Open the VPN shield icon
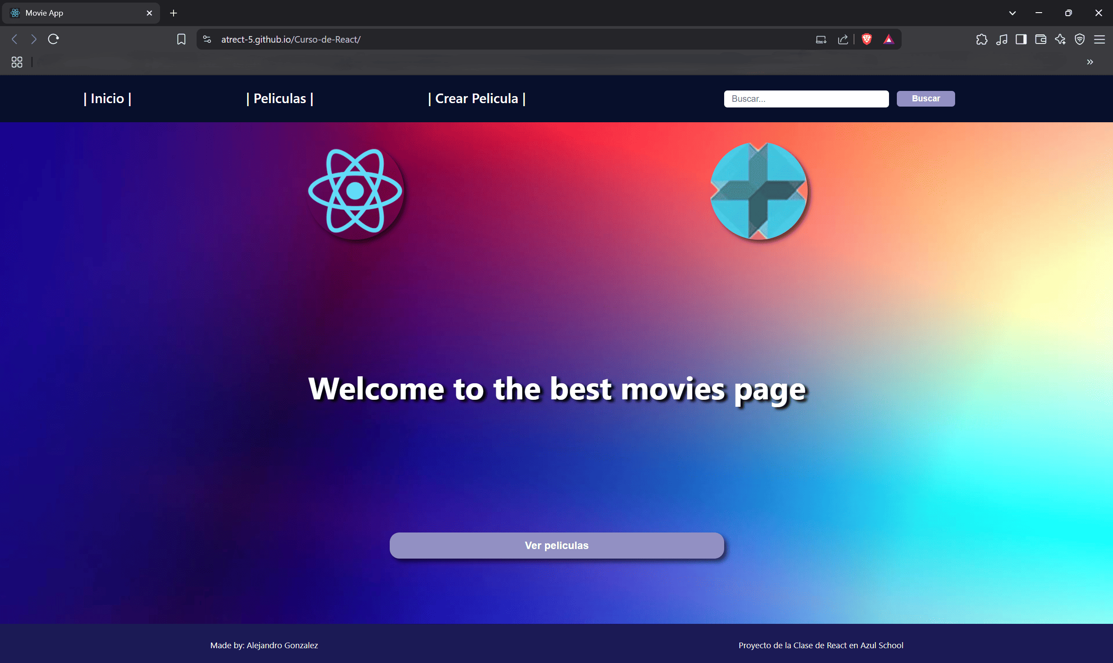 tap(1080, 39)
